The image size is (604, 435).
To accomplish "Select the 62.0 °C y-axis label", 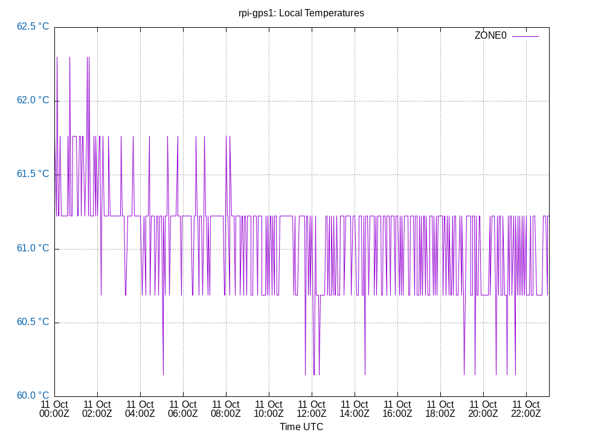I will [x=33, y=100].
